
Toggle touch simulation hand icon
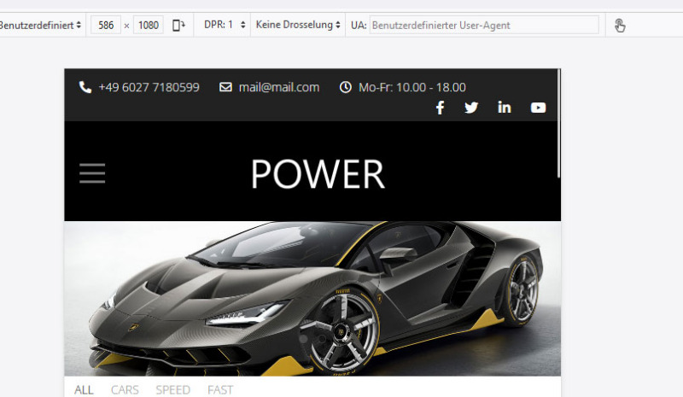click(x=620, y=26)
